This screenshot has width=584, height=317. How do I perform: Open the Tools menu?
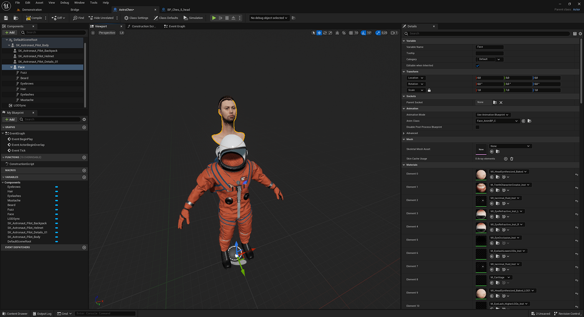pos(93,2)
